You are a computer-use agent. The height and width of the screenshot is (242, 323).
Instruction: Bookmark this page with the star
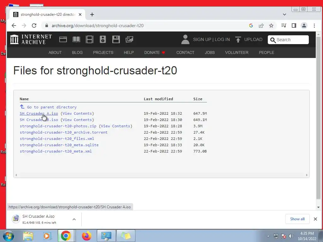271,26
